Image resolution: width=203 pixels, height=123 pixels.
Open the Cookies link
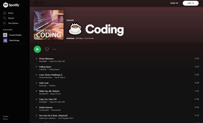[6, 116]
